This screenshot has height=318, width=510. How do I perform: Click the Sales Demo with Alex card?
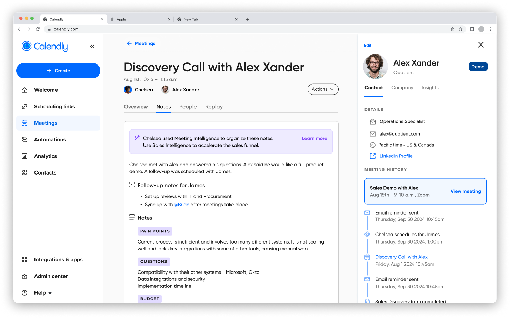click(x=425, y=191)
